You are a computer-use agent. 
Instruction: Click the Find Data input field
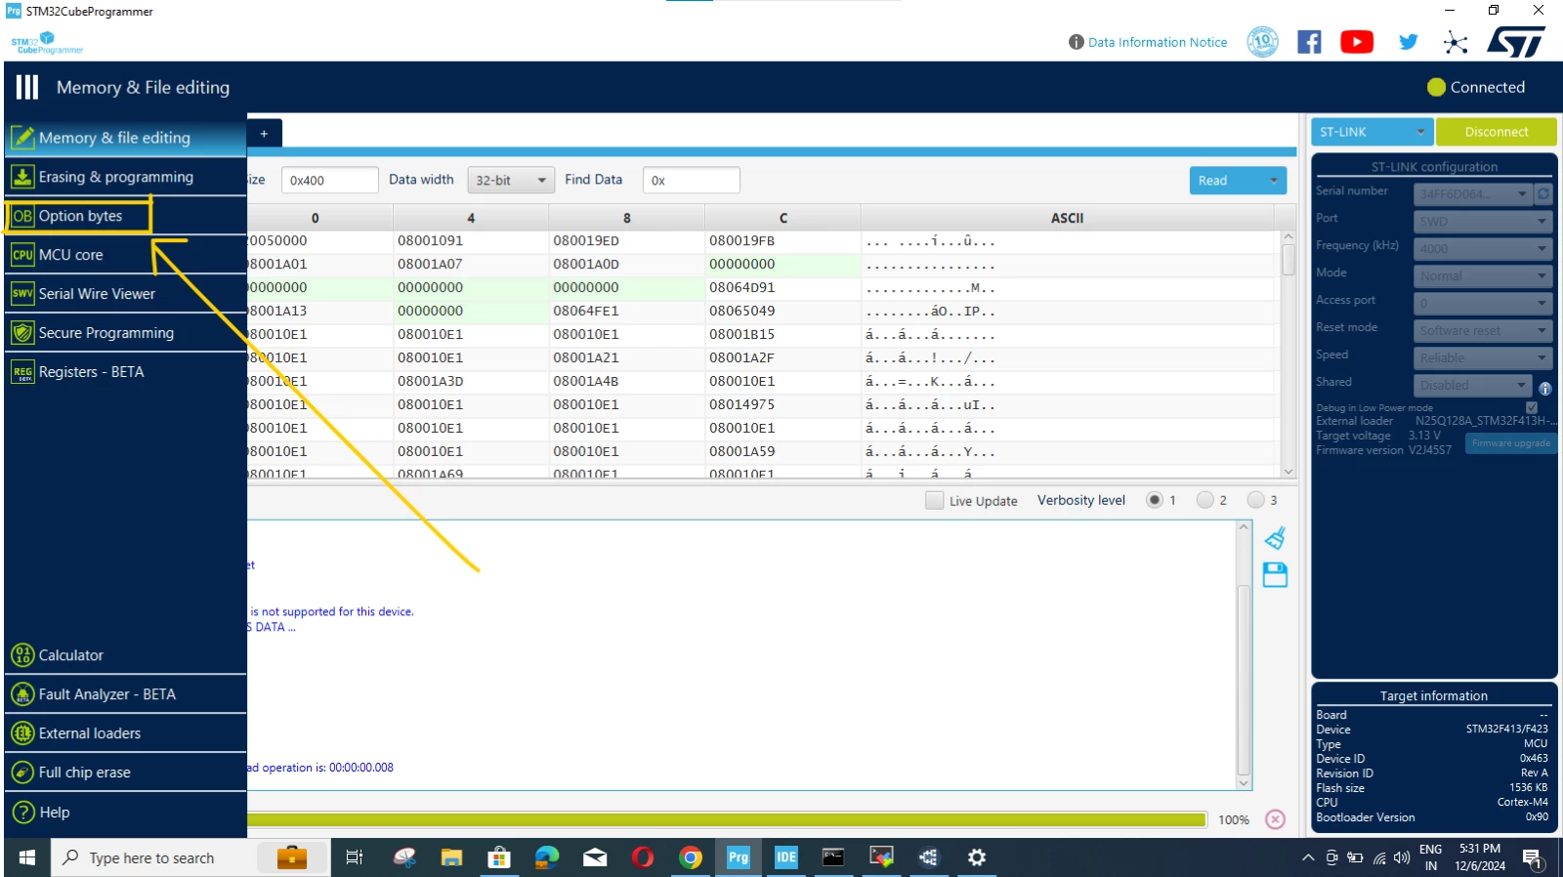coord(691,180)
